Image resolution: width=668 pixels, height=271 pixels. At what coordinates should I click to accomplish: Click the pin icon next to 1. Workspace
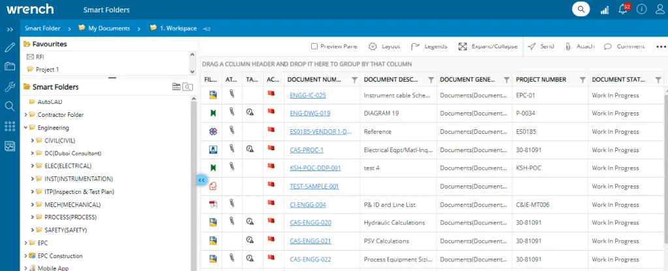(x=207, y=29)
